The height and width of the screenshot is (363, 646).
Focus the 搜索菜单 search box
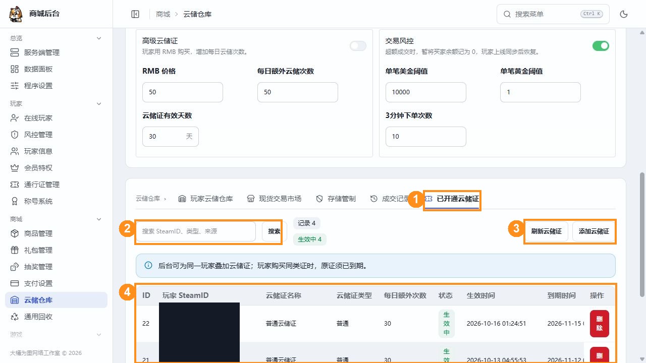click(553, 14)
